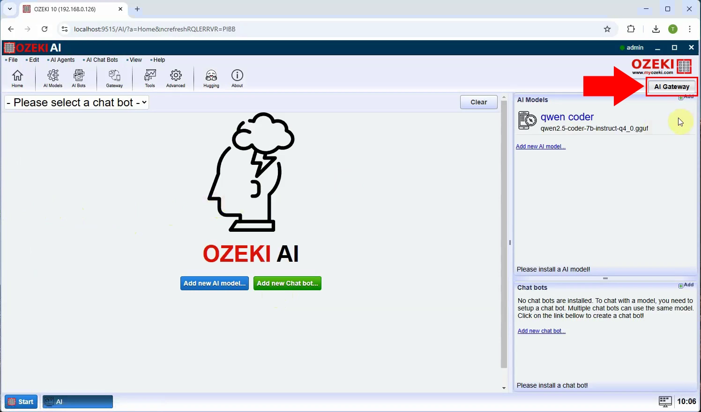701x412 pixels.
Task: Open the Hugging toolbar icon
Action: (x=211, y=78)
